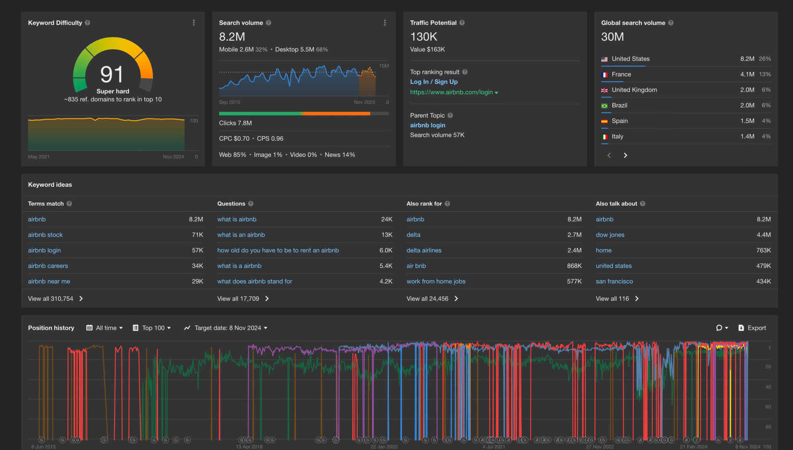Open the airbnb login parent topic link
Image resolution: width=793 pixels, height=450 pixels.
[x=428, y=125]
